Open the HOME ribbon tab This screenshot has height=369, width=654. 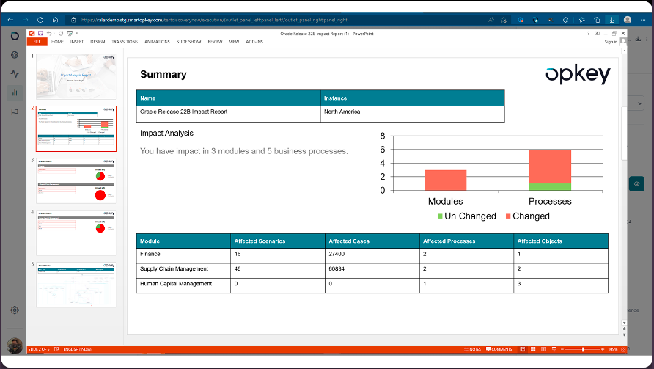[x=58, y=42]
